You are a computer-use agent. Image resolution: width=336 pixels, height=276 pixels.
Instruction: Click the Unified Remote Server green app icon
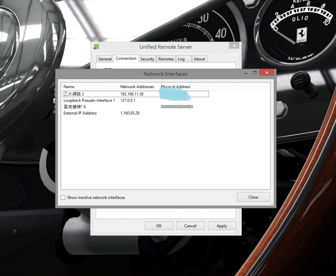96,47
